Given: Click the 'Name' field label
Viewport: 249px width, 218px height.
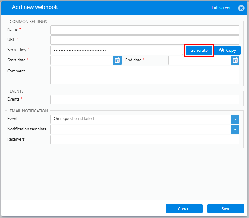Looking at the screenshot, I should 13,29.
